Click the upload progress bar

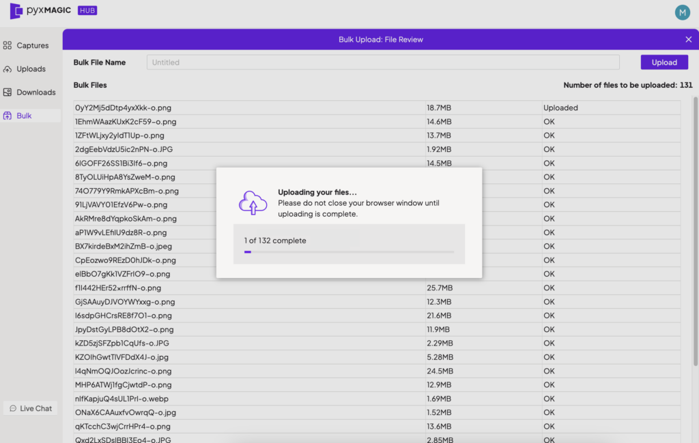click(349, 252)
